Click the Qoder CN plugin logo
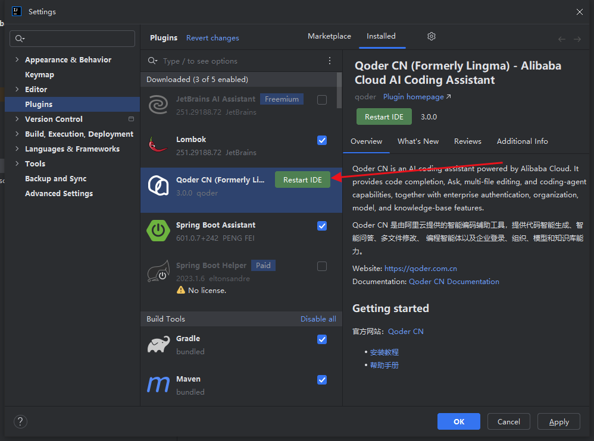594x441 pixels. click(158, 185)
